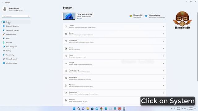Screen dimensions: 198x111
Task: Show hidden system tray icons
Action: tap(171, 109)
